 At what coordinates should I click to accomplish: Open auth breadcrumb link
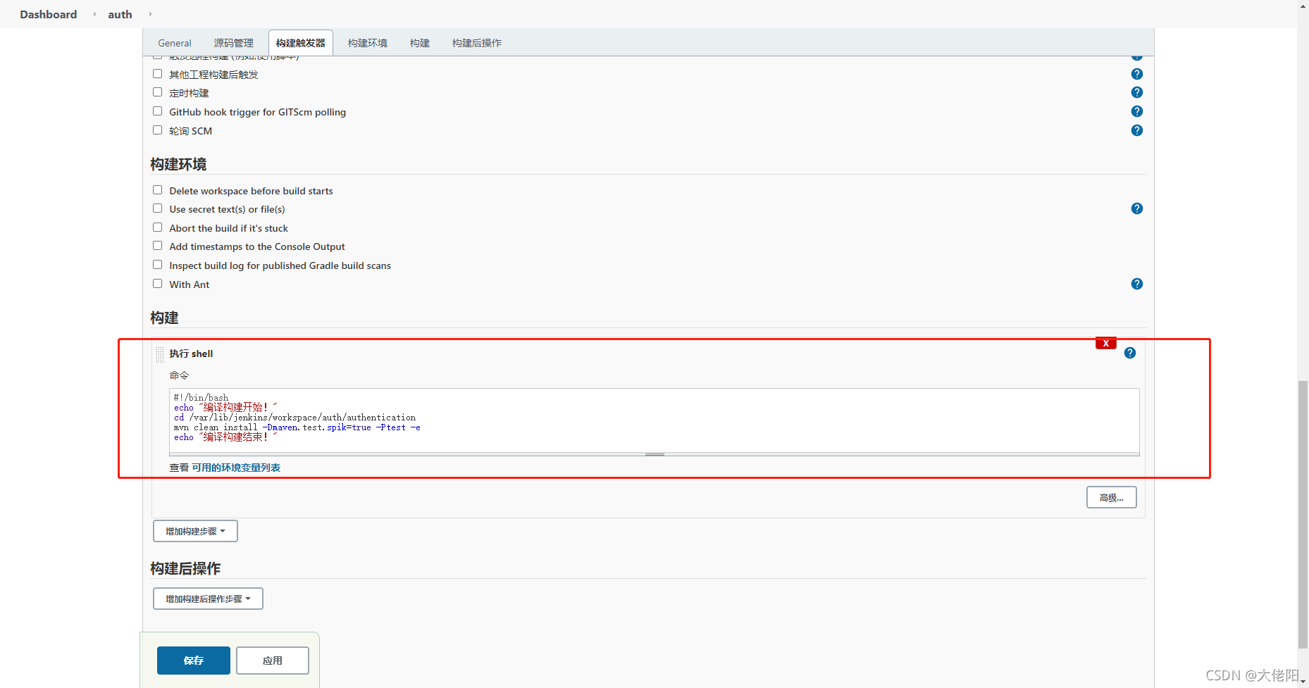(x=120, y=14)
